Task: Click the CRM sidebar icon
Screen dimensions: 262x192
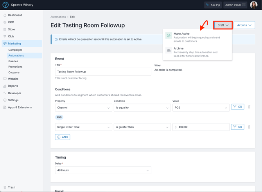Action: [x=5, y=22]
